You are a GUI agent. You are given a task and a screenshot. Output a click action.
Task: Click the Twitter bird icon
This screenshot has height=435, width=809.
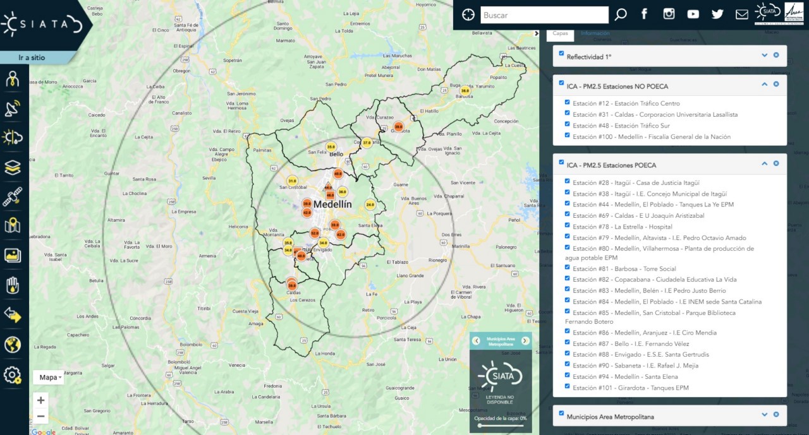pos(717,15)
